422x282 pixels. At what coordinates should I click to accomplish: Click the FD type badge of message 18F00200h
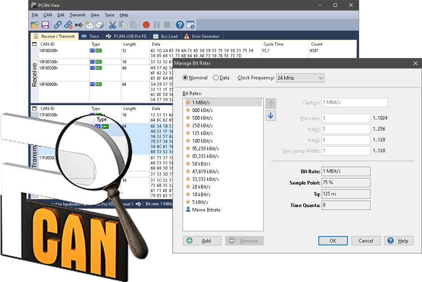coord(92,51)
